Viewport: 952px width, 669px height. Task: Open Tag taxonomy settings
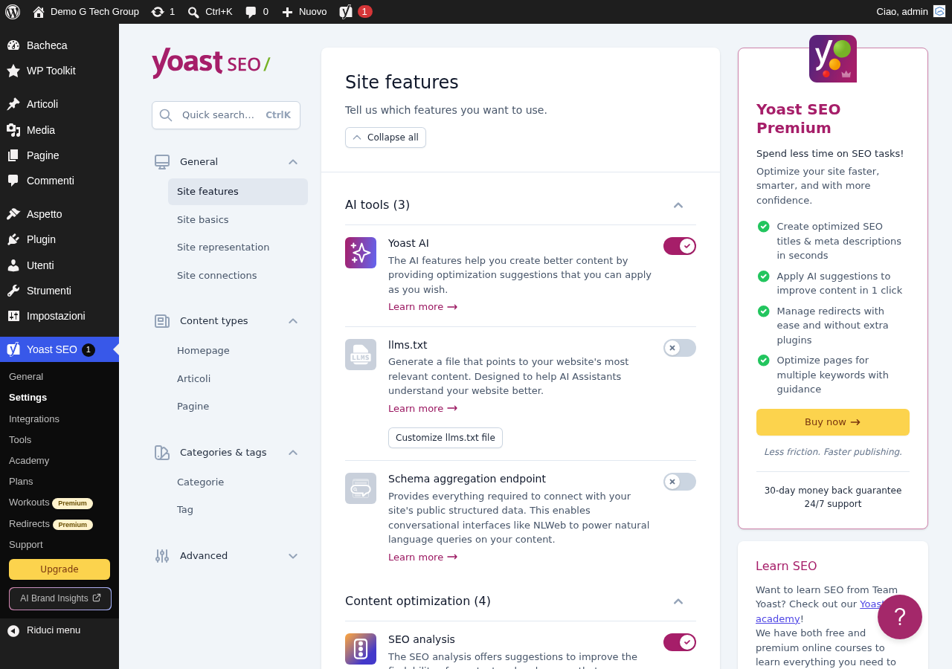coord(238,510)
